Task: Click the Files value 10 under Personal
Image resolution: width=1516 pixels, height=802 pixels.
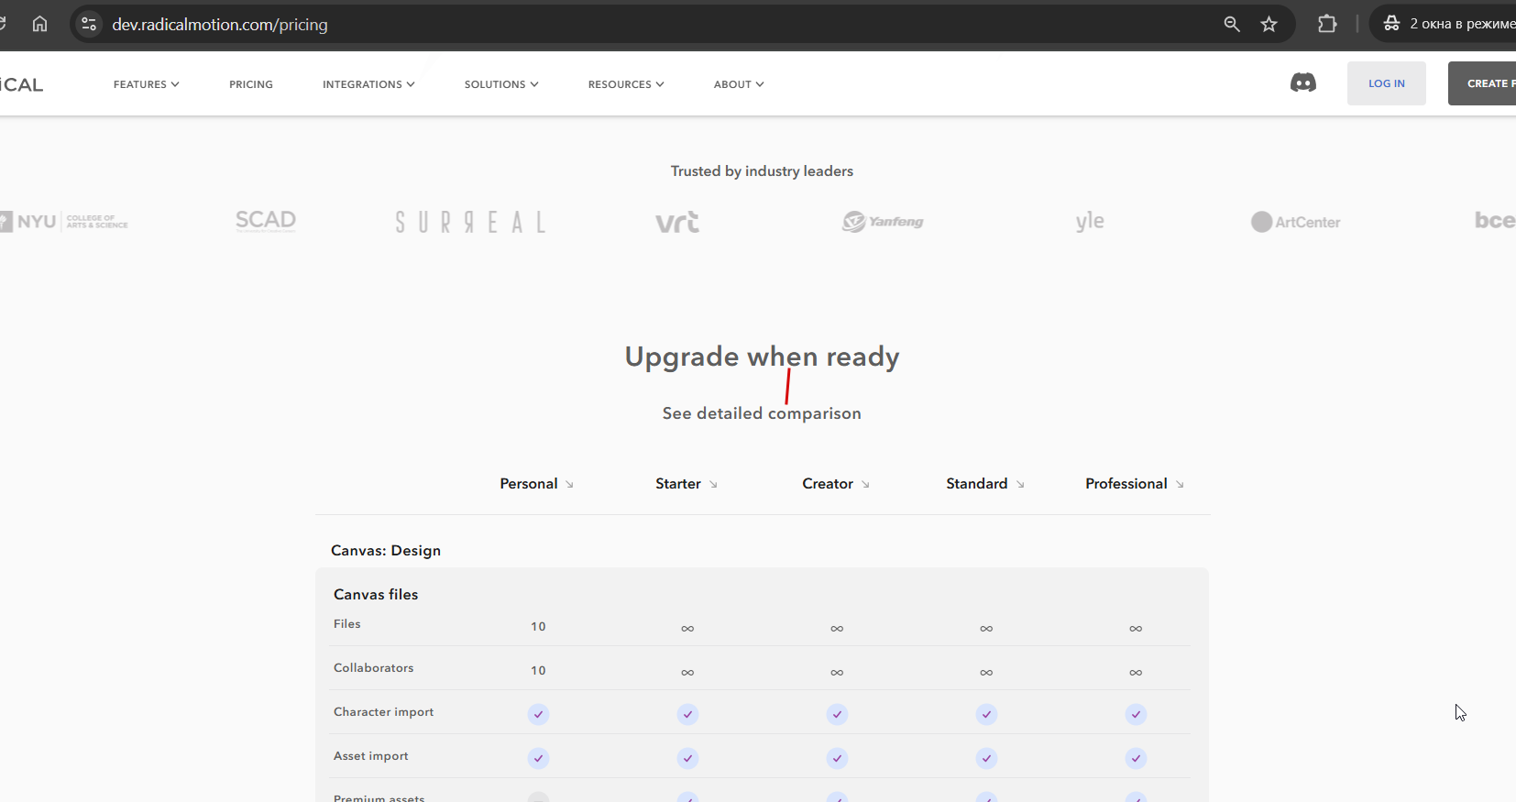Action: [538, 627]
